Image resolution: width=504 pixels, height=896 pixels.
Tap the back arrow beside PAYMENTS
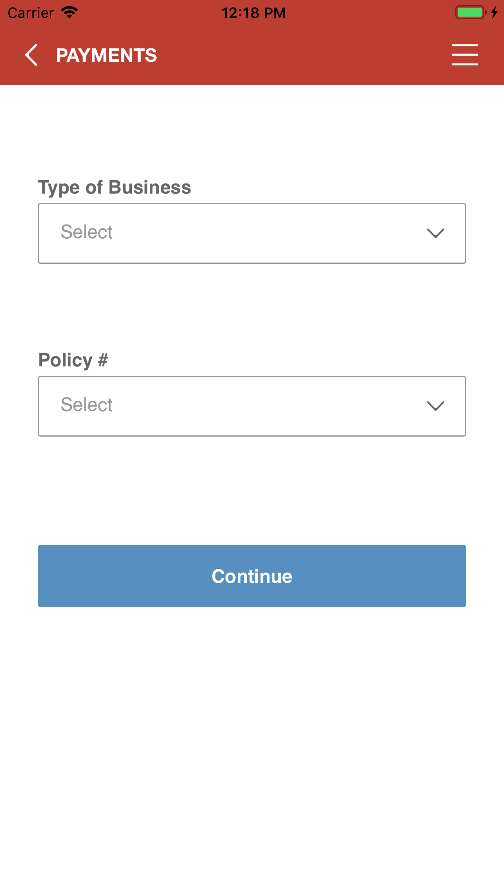tap(31, 55)
